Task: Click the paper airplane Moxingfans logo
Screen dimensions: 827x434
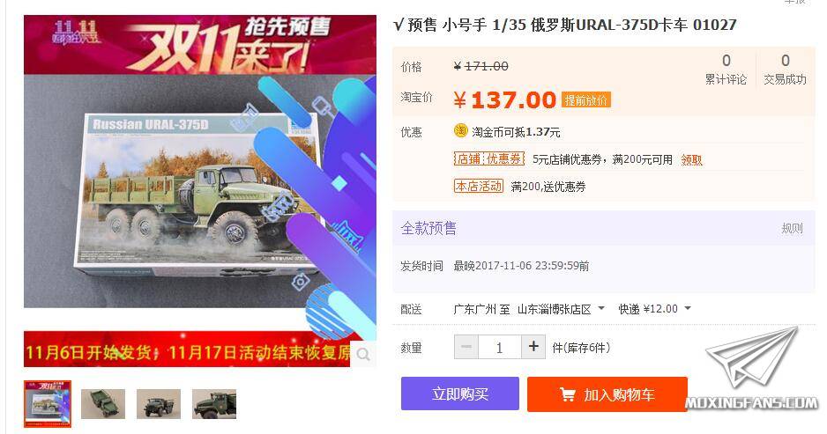Action: (752, 371)
